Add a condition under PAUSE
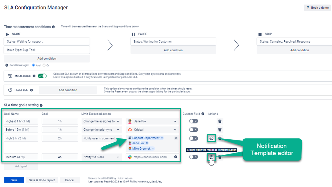The image size is (332, 187). pos(173,50)
